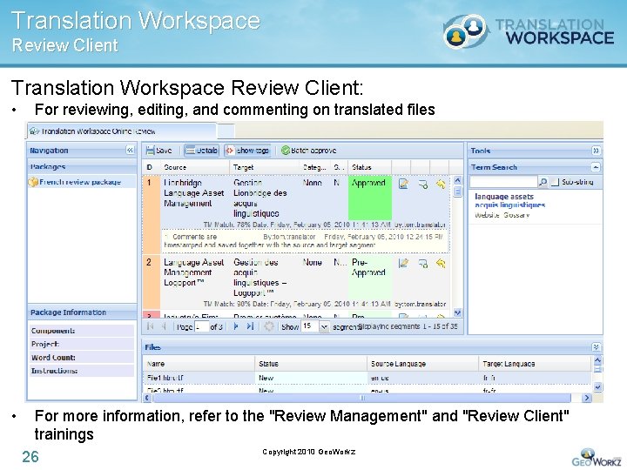Toggle the Show tags button
The image size is (627, 470).
tap(247, 151)
